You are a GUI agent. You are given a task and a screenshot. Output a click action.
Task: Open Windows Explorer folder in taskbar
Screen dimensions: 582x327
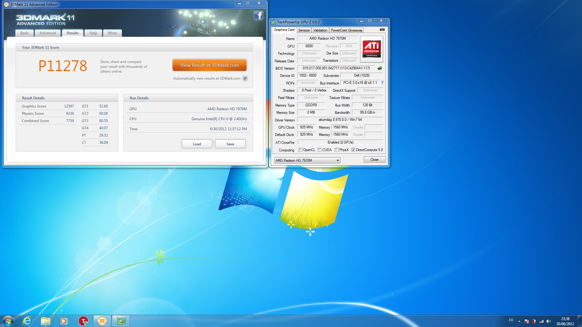coord(45,321)
